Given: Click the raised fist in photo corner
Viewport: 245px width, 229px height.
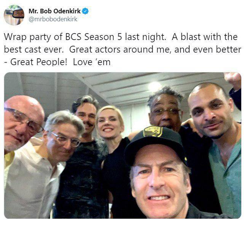Looking at the screenshot, I should (233, 81).
